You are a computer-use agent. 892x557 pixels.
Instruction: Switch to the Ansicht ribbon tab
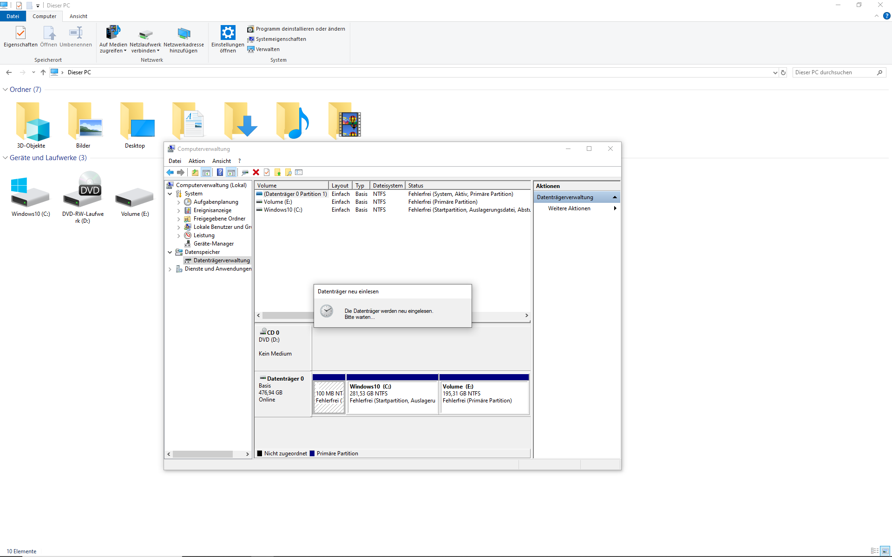(78, 16)
